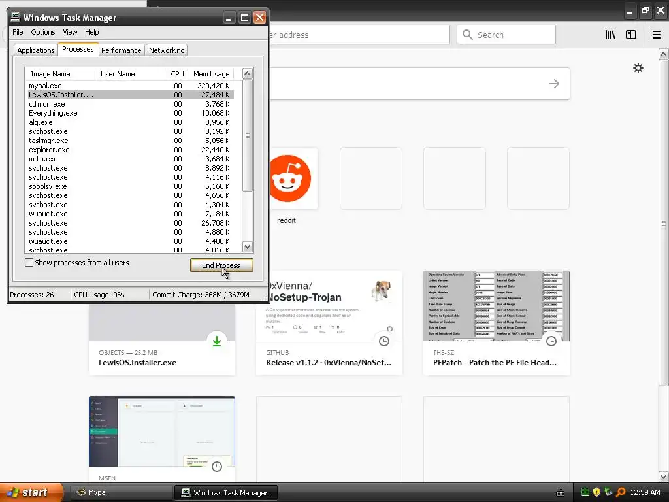Click magnifier icon in browser Search box
The height and width of the screenshot is (502, 669).
click(x=468, y=35)
